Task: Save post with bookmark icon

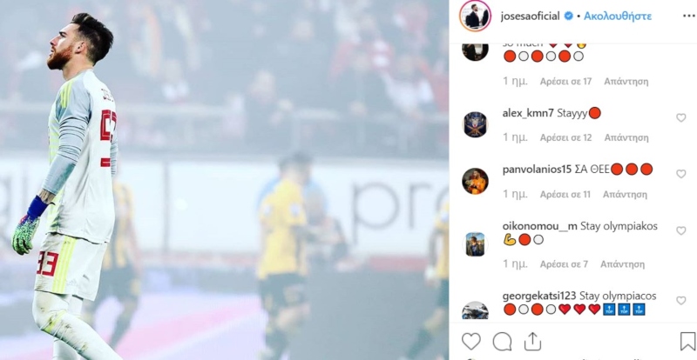Action: coord(687,342)
